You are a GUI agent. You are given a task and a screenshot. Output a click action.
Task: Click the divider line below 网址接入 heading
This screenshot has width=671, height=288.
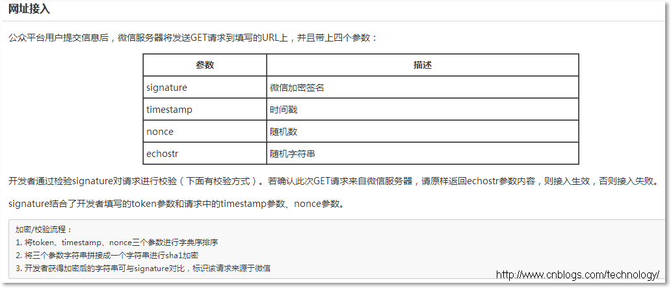click(x=335, y=21)
